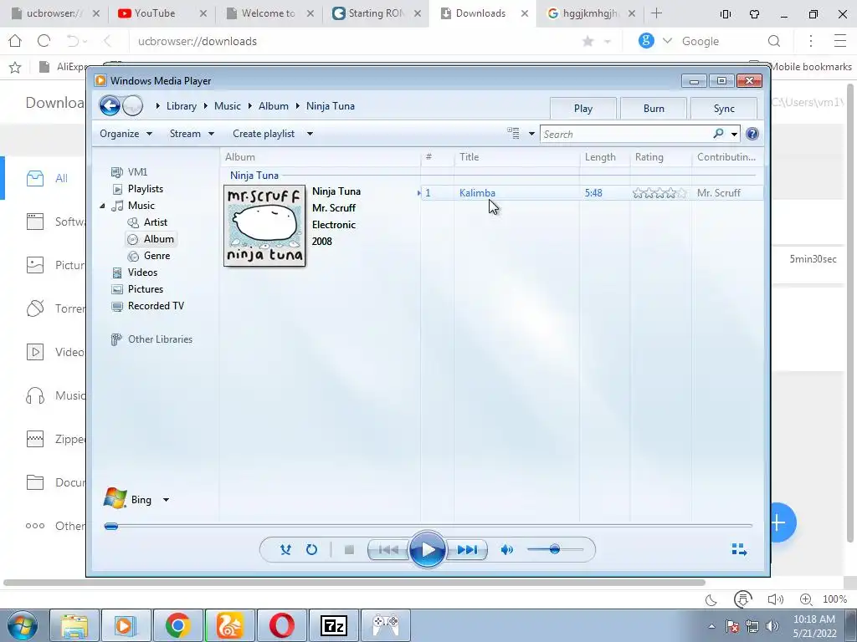Mute the Media Player volume
Viewport: 857px width, 642px height.
(x=506, y=550)
